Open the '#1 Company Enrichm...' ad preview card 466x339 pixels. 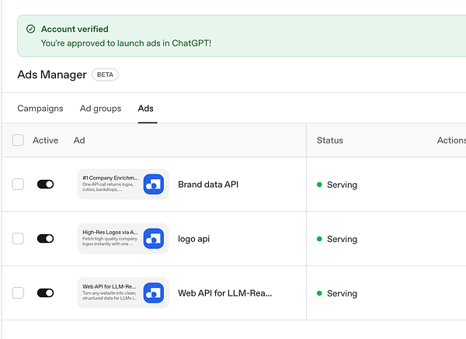(123, 185)
